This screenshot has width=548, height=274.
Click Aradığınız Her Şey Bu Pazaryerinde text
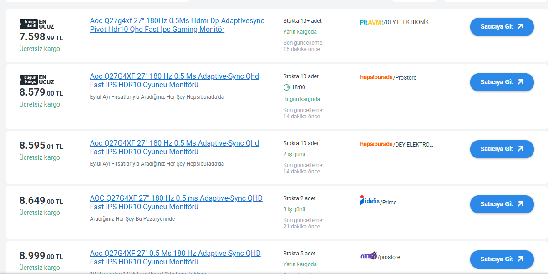[x=132, y=219]
